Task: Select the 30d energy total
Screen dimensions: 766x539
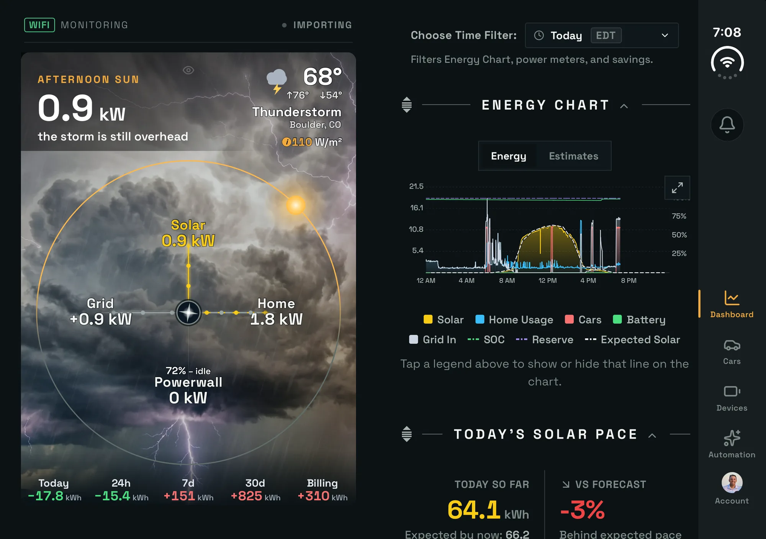Action: [255, 490]
